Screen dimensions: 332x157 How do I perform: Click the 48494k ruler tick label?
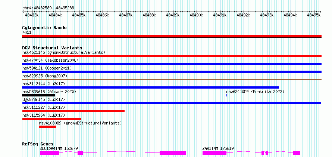point(290,15)
